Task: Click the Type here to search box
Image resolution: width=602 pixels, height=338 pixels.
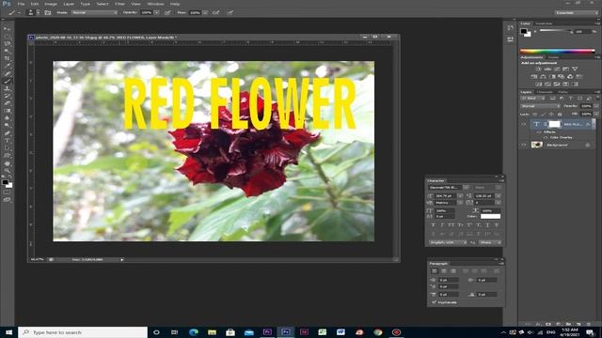Action: click(x=83, y=332)
